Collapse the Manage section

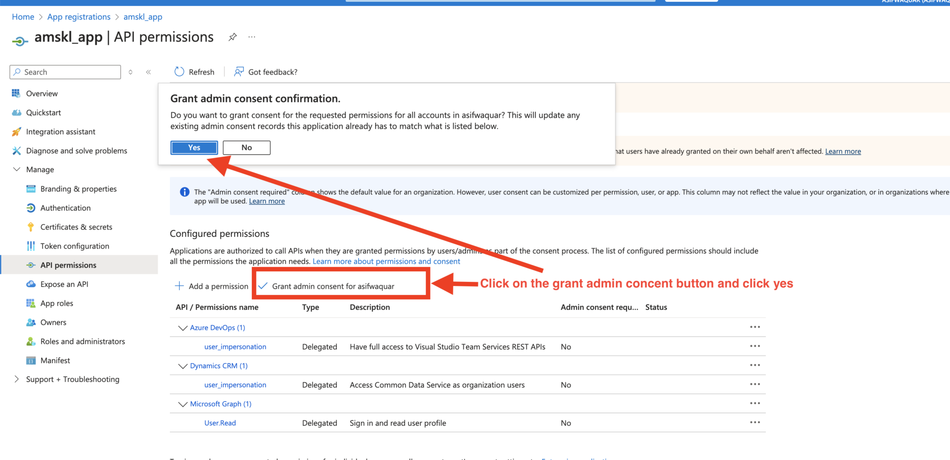17,169
